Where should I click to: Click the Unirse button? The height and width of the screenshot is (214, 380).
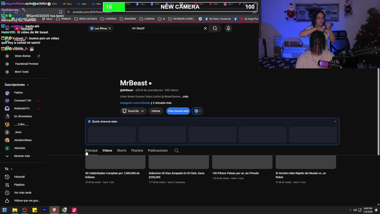[x=156, y=111]
